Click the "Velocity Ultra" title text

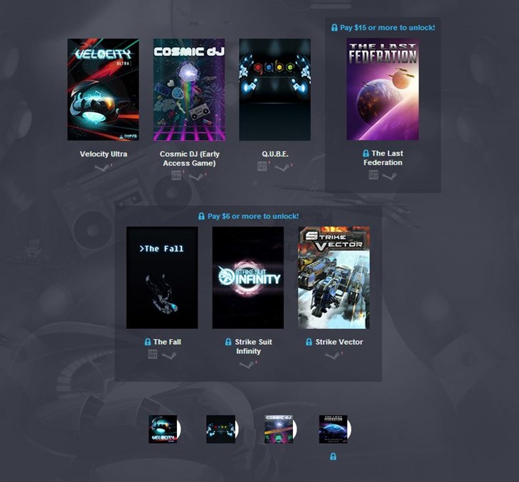click(103, 154)
